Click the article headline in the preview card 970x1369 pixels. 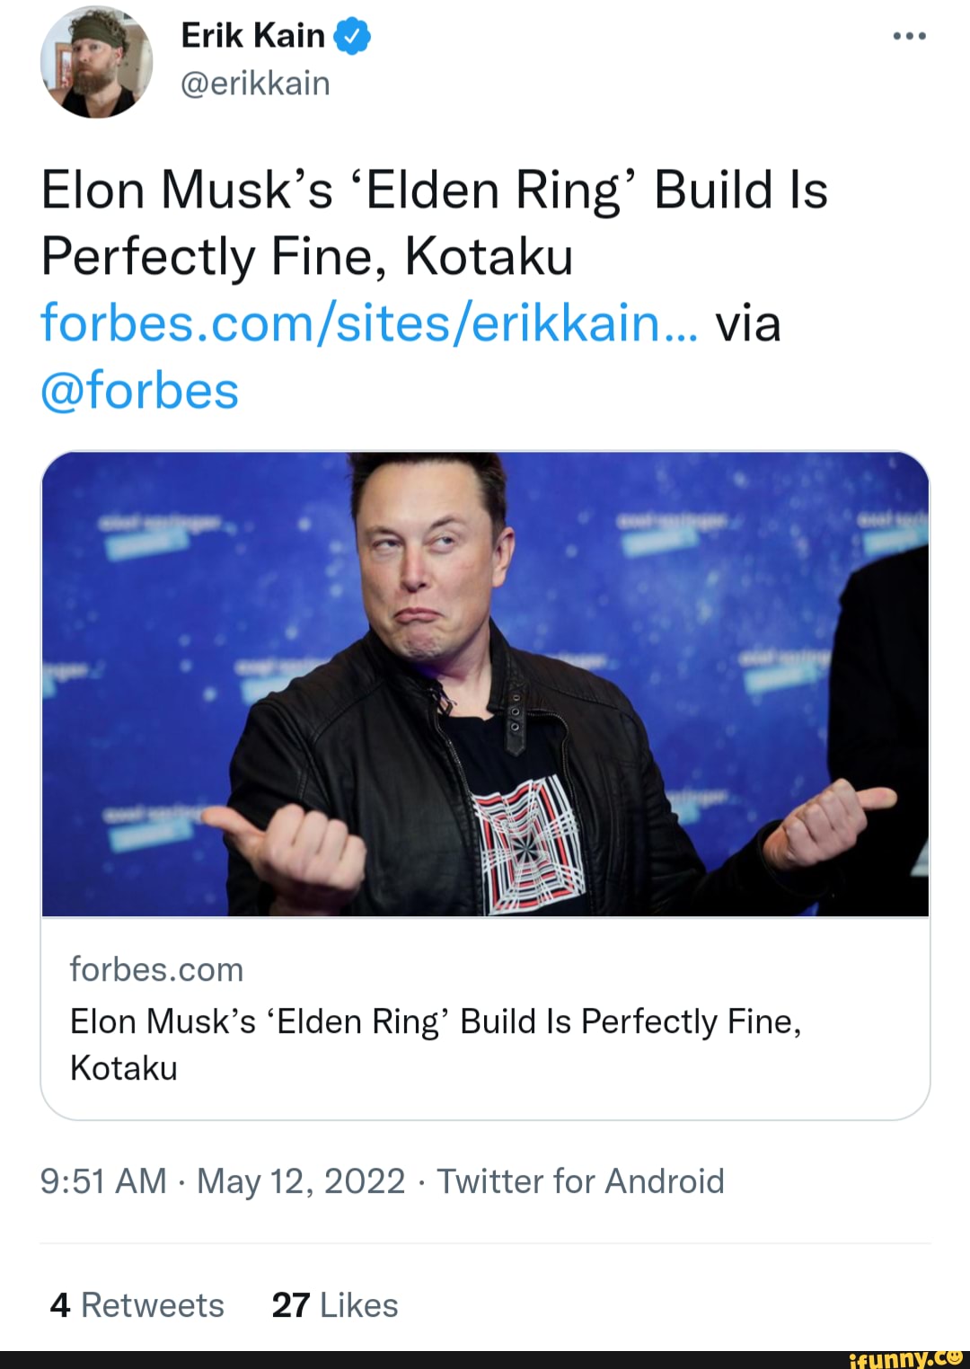(435, 1020)
